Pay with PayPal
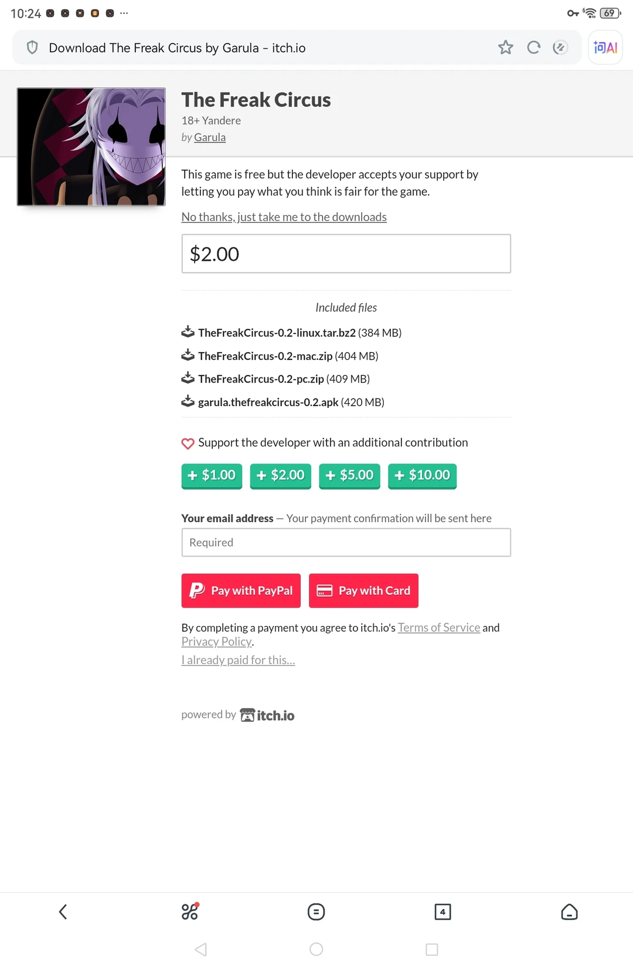Viewport: 633px width, 967px height. [x=241, y=591]
